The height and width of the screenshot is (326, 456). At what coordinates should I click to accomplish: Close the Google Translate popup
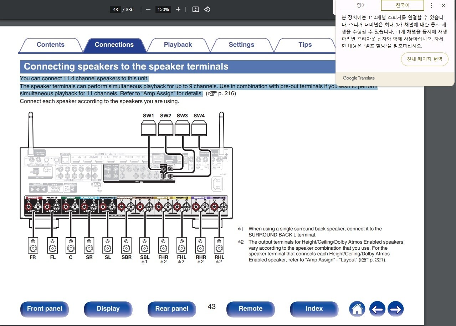tap(444, 5)
